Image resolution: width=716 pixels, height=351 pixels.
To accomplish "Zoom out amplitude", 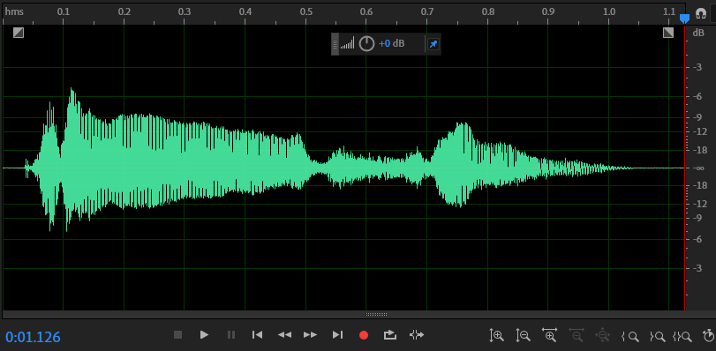I will tap(523, 335).
